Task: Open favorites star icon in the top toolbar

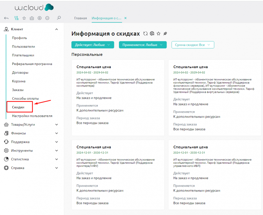Action: (24, 18)
